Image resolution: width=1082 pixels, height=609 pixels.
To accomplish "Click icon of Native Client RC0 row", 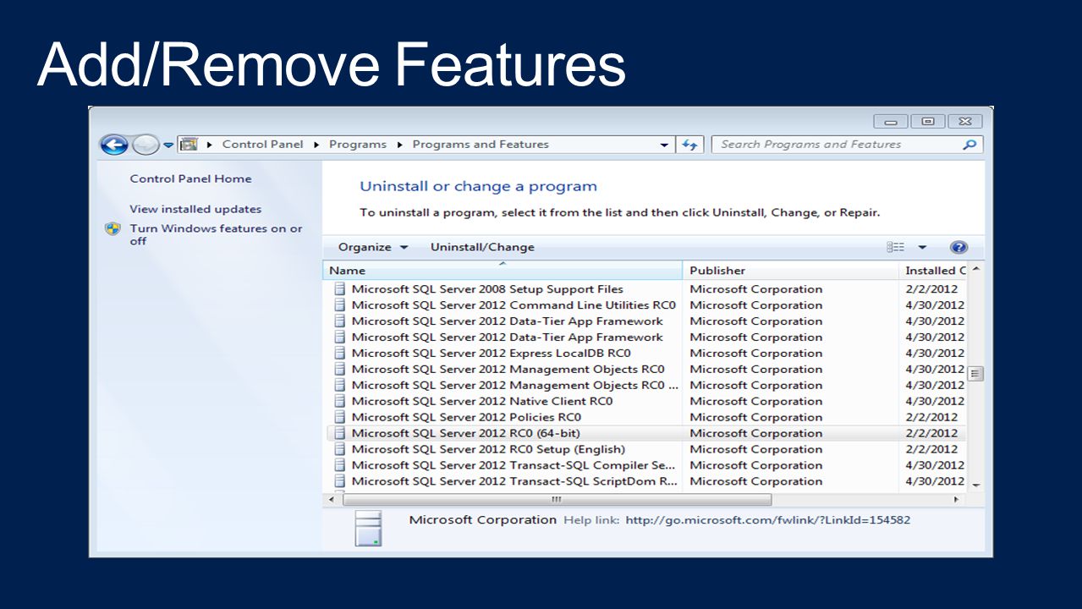I will pos(339,402).
